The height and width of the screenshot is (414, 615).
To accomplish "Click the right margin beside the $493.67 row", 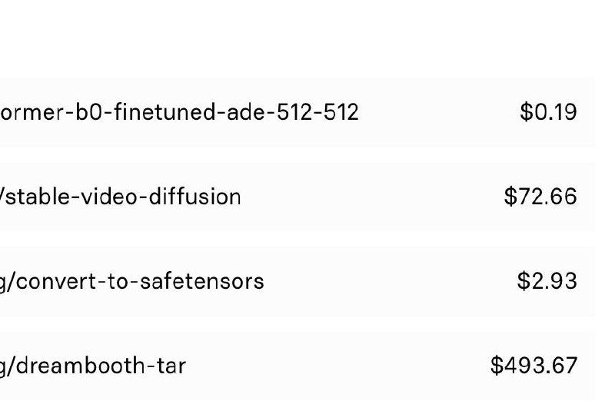I will tap(605, 365).
